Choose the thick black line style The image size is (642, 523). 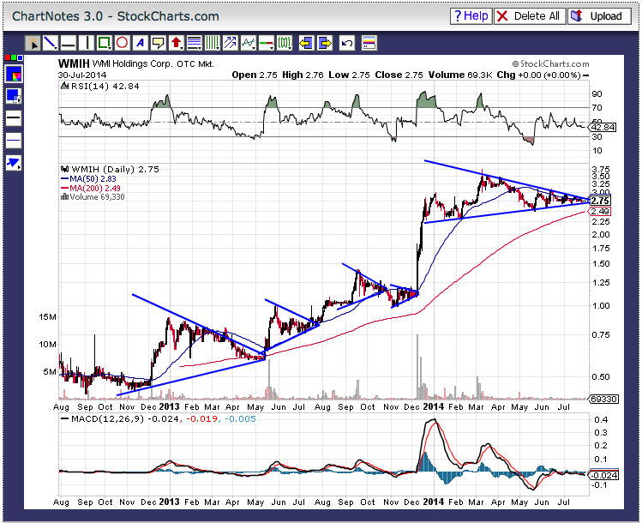point(14,118)
